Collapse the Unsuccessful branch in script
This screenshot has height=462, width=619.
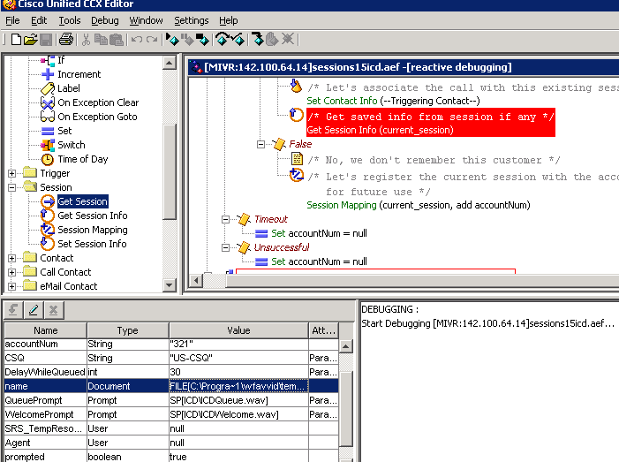[225, 247]
